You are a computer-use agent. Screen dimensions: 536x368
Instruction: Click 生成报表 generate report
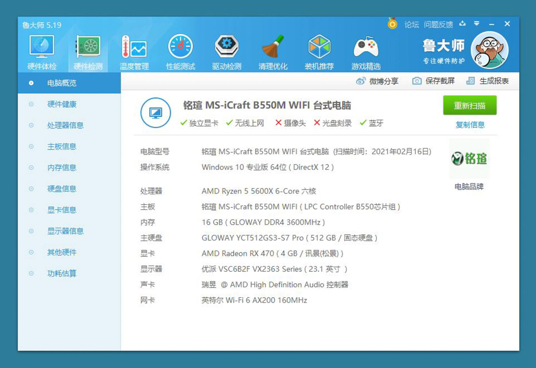coord(494,81)
